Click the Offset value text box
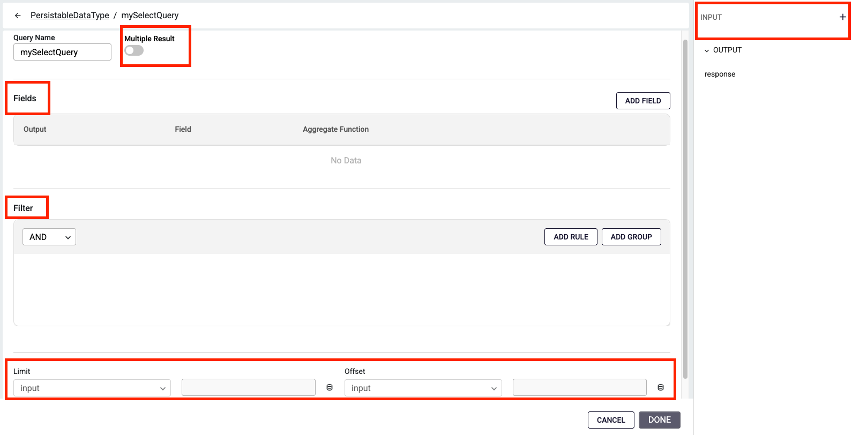Viewport: 852px width, 435px height. (579, 387)
